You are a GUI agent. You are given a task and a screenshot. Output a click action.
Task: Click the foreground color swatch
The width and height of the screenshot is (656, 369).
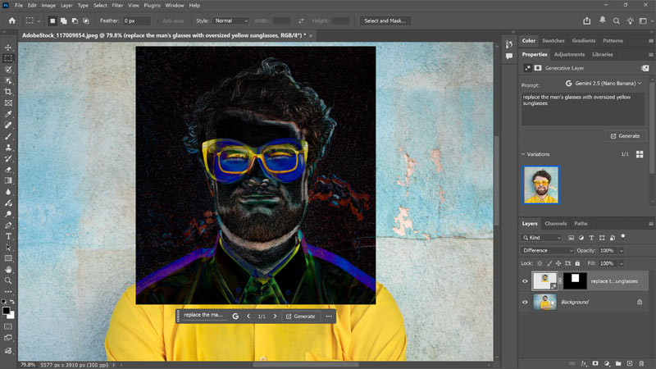pyautogui.click(x=6, y=311)
